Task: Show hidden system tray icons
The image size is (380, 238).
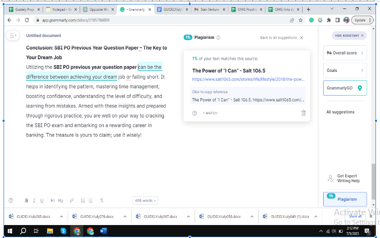Action: [321, 231]
